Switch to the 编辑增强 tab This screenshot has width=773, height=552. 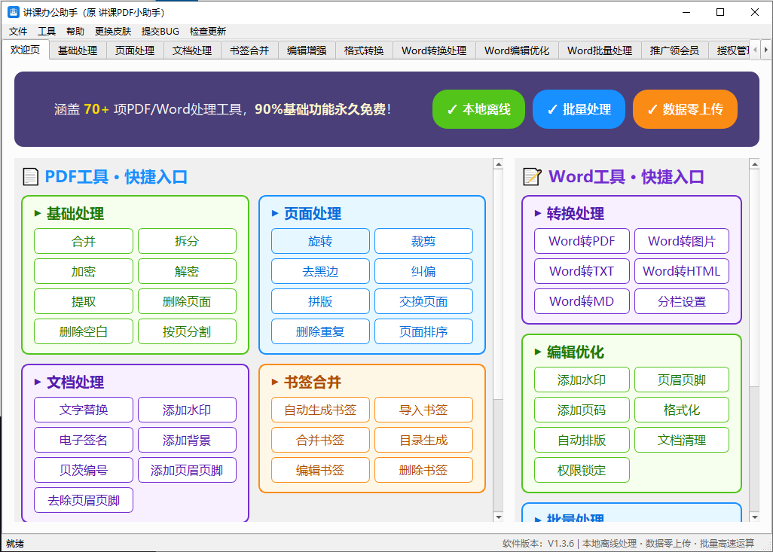coord(307,50)
